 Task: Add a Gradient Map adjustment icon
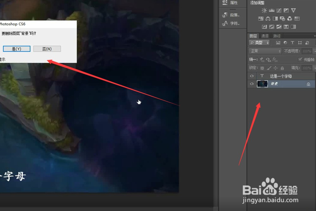(x=294, y=27)
